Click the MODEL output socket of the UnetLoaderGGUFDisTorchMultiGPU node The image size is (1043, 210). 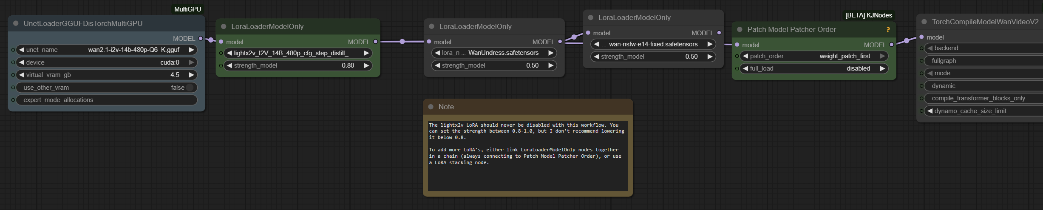pos(201,38)
